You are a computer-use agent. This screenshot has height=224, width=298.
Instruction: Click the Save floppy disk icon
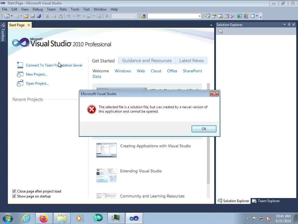coord(33,16)
